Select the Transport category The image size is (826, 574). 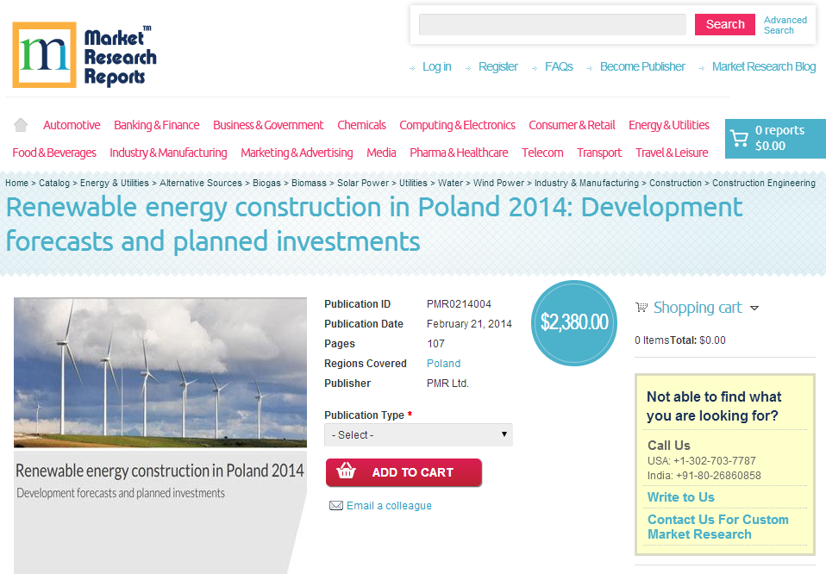pos(599,153)
